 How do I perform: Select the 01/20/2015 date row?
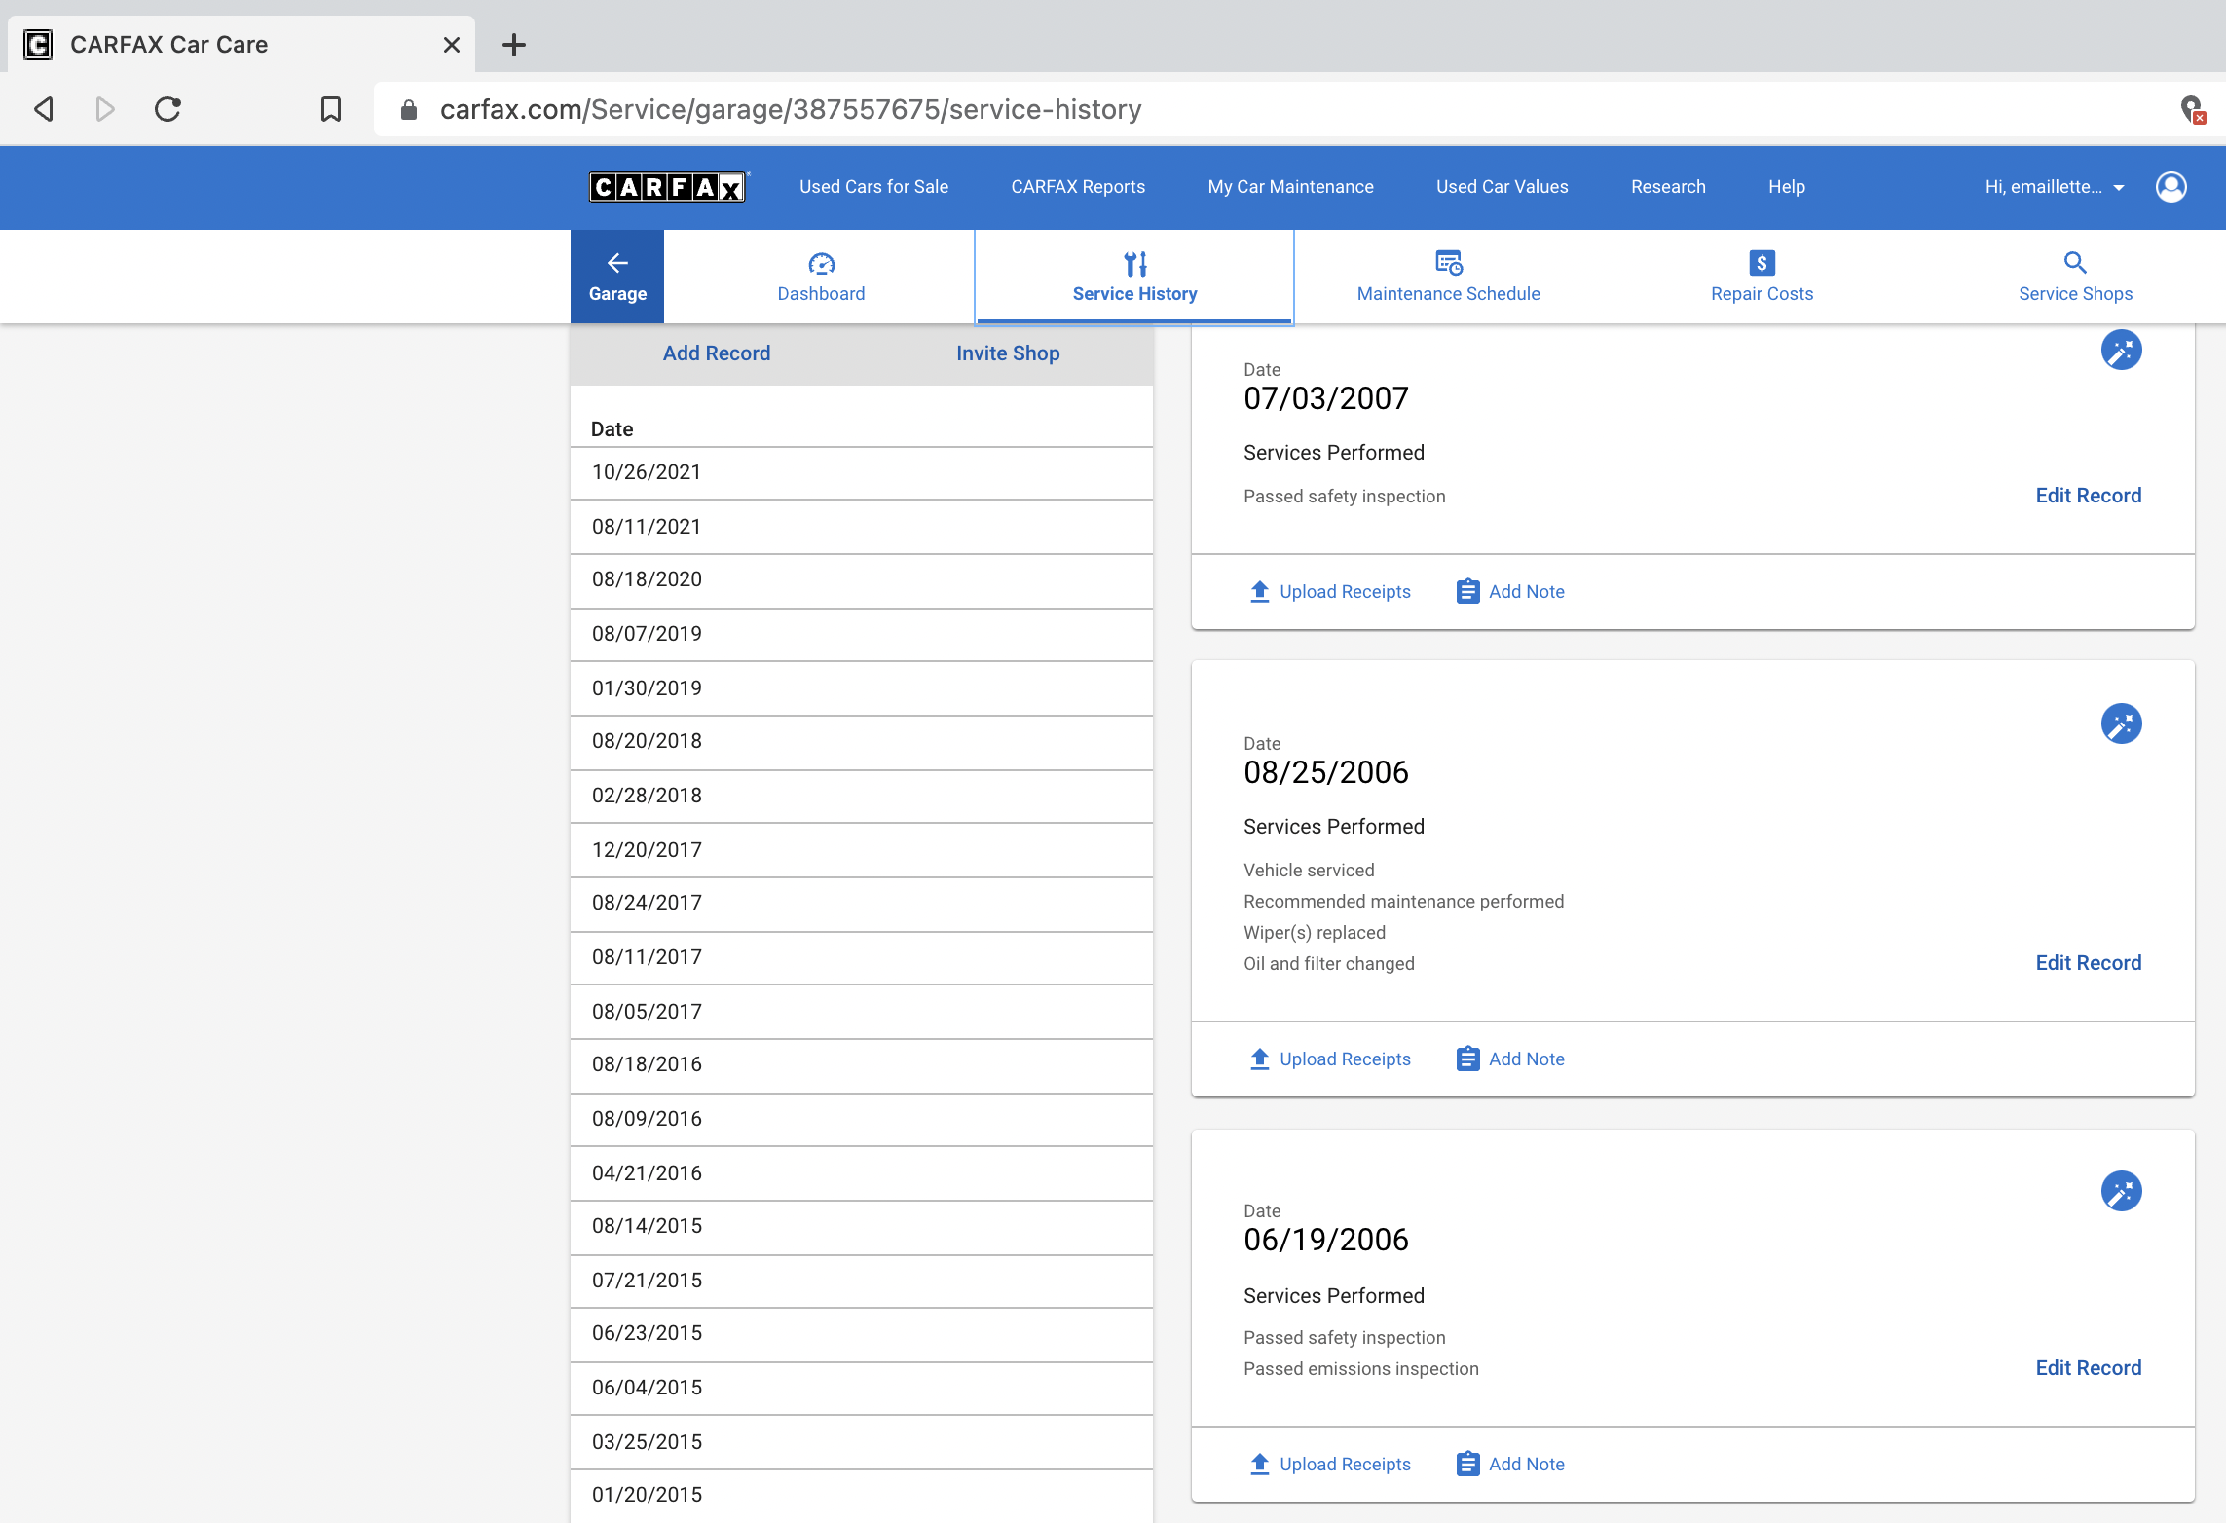[x=862, y=1496]
